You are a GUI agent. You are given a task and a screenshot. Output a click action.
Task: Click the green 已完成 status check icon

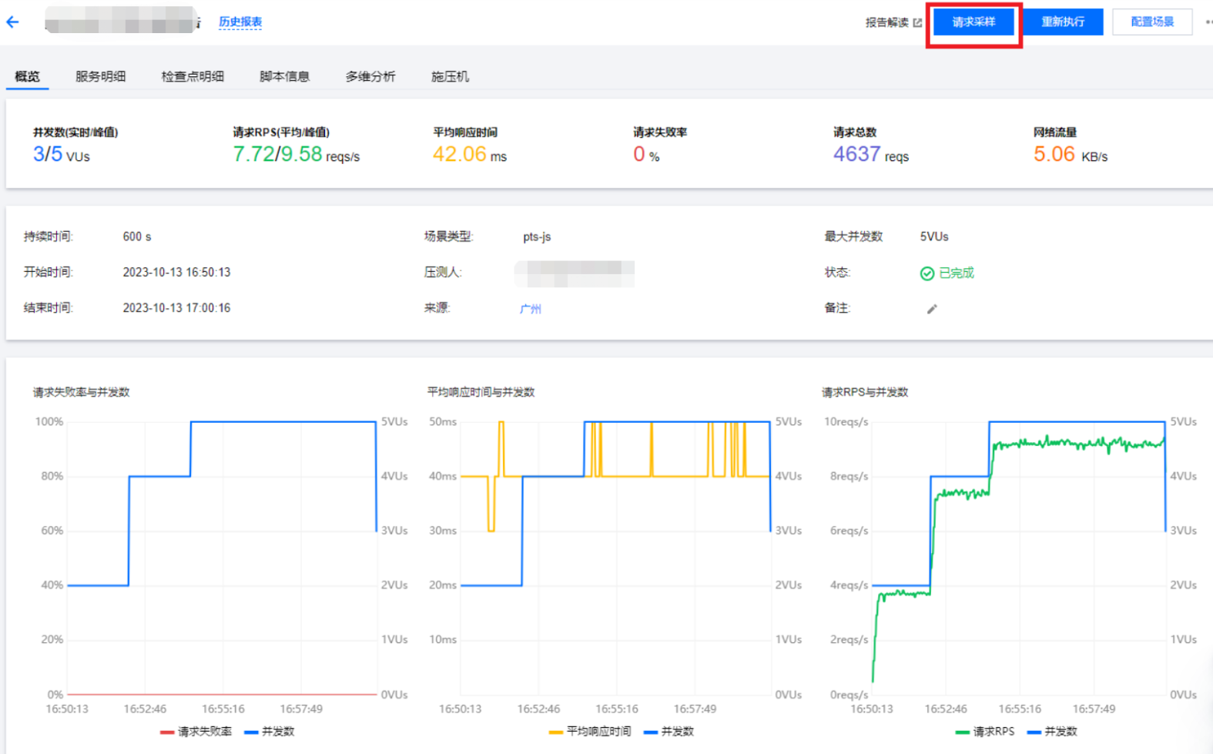tap(927, 273)
